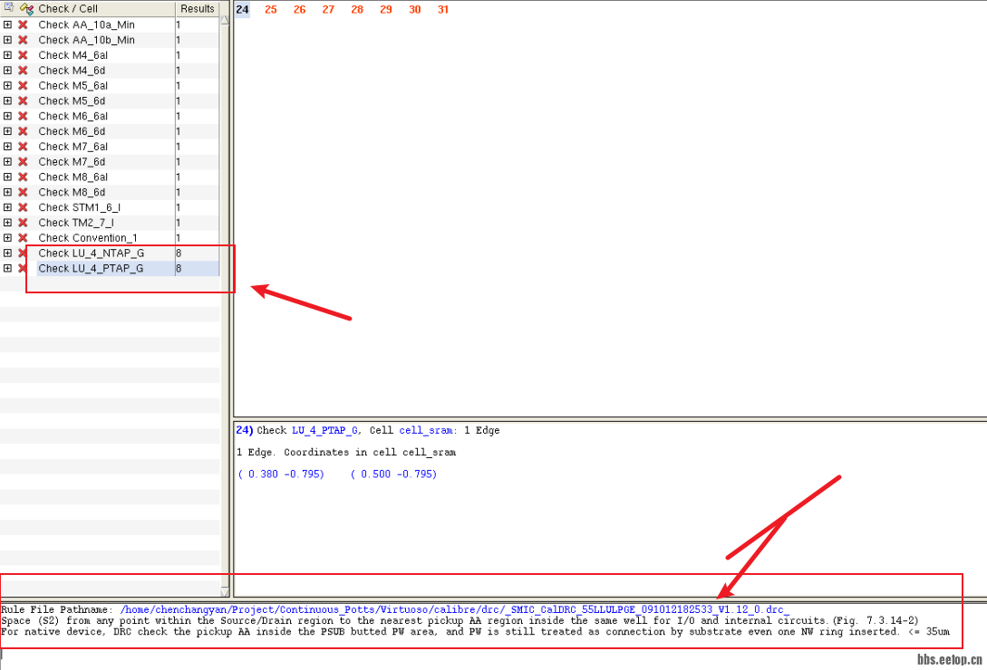
Task: Expand the Check AA_10b_Min row
Action: point(7,40)
